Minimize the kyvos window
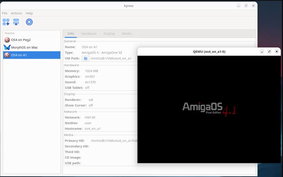Viewport: 283px width, 177px height. (239, 6)
